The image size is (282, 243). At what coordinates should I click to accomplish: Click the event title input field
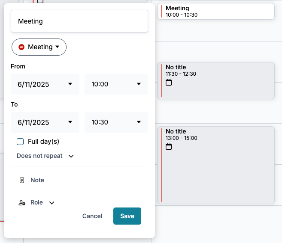(x=79, y=21)
